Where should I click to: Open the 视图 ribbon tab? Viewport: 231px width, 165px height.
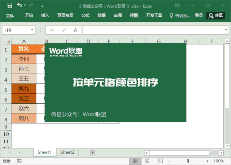click(134, 15)
